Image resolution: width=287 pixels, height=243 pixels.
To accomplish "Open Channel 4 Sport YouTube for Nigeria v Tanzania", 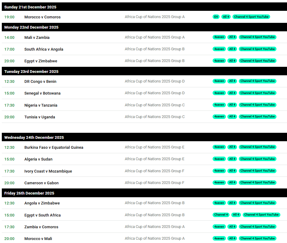I will click(x=257, y=105).
